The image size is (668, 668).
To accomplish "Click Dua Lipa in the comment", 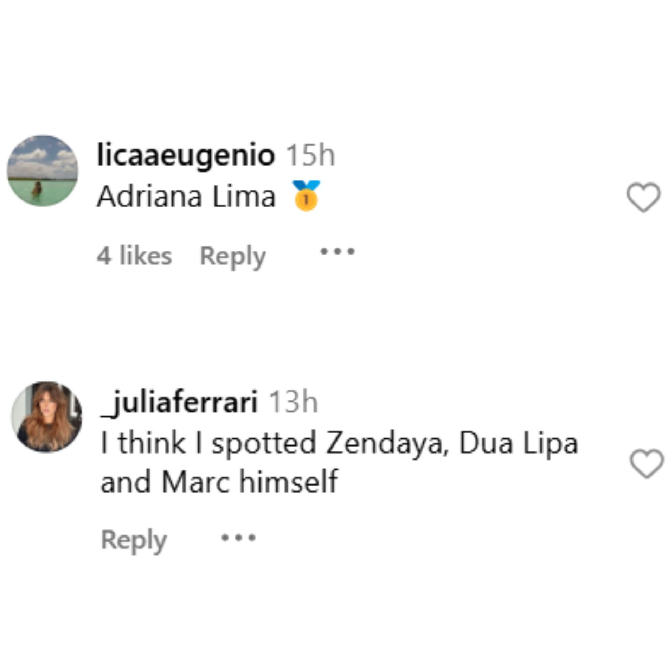I will [x=518, y=444].
